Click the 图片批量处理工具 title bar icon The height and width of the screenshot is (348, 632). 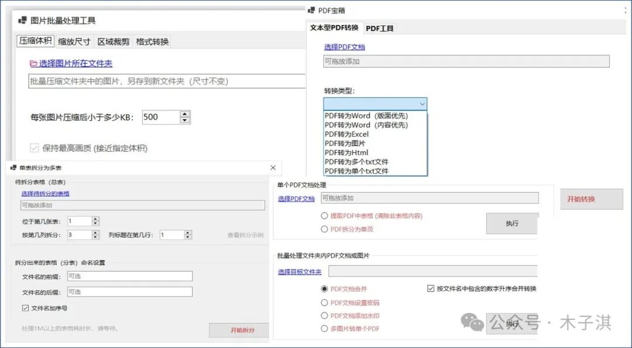tap(23, 19)
